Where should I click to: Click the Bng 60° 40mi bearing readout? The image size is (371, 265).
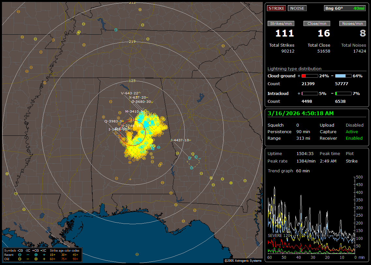[x=345, y=8]
